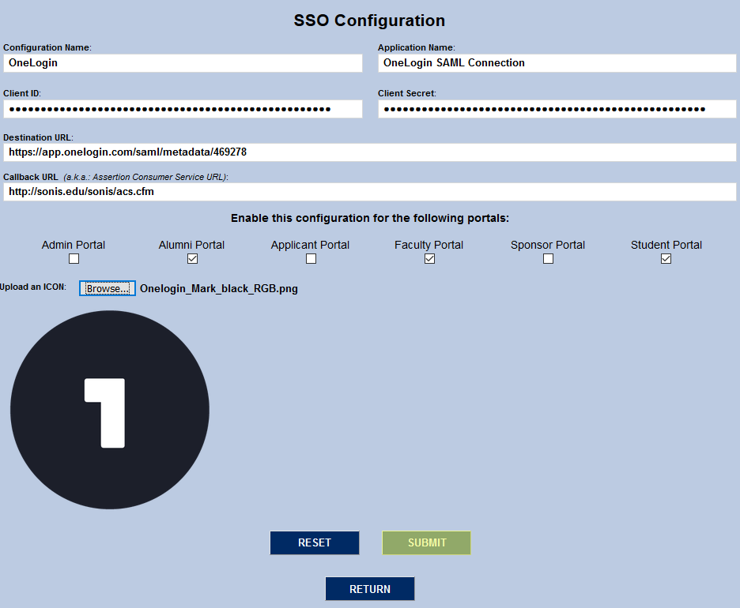Click the SSO Configuration page title
Image resolution: width=740 pixels, height=608 pixels.
coord(369,20)
